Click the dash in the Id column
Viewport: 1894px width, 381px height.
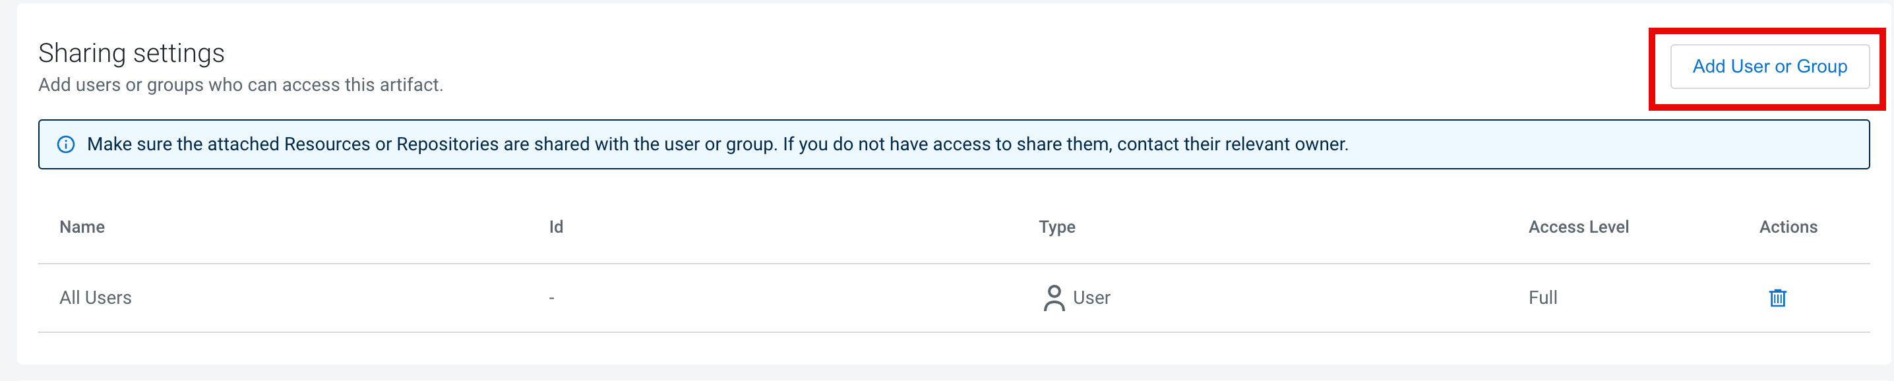click(x=551, y=298)
